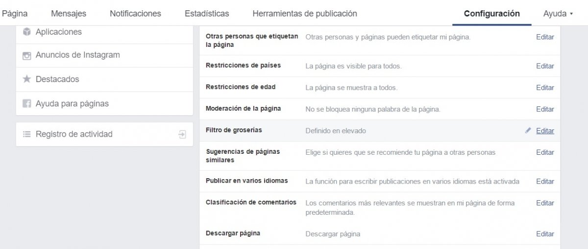
Task: Click the pencil icon in Filtro de groserías row
Action: point(528,131)
